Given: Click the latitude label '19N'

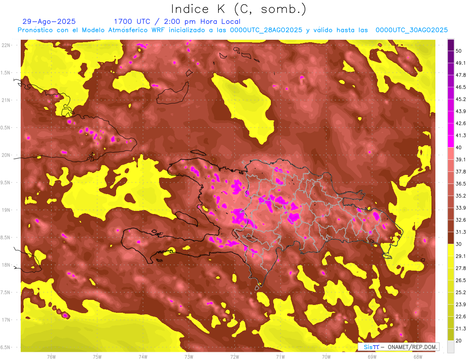Looking at the screenshot, I should click(x=6, y=210).
